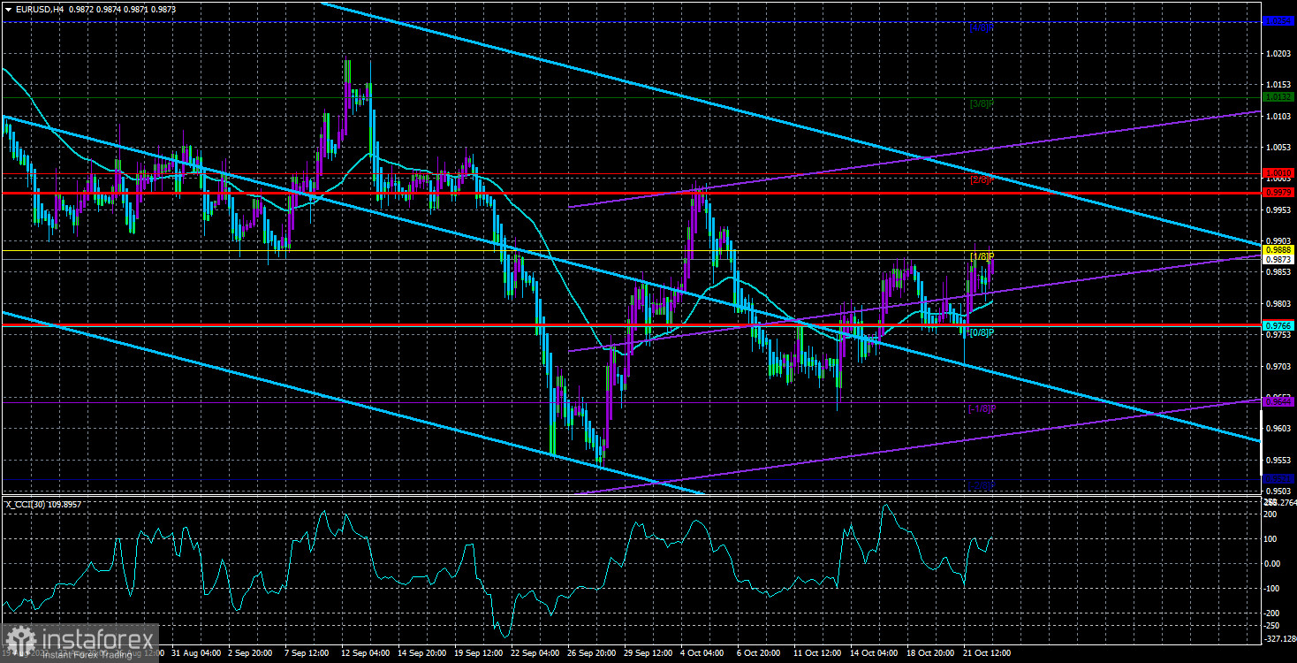1297x663 pixels.
Task: Select the [0/8]P Murray level label
Action: (982, 332)
